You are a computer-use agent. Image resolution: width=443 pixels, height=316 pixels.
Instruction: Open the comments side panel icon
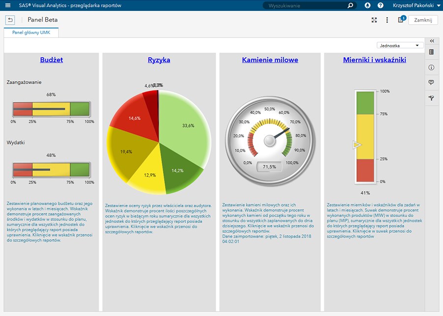click(x=431, y=83)
